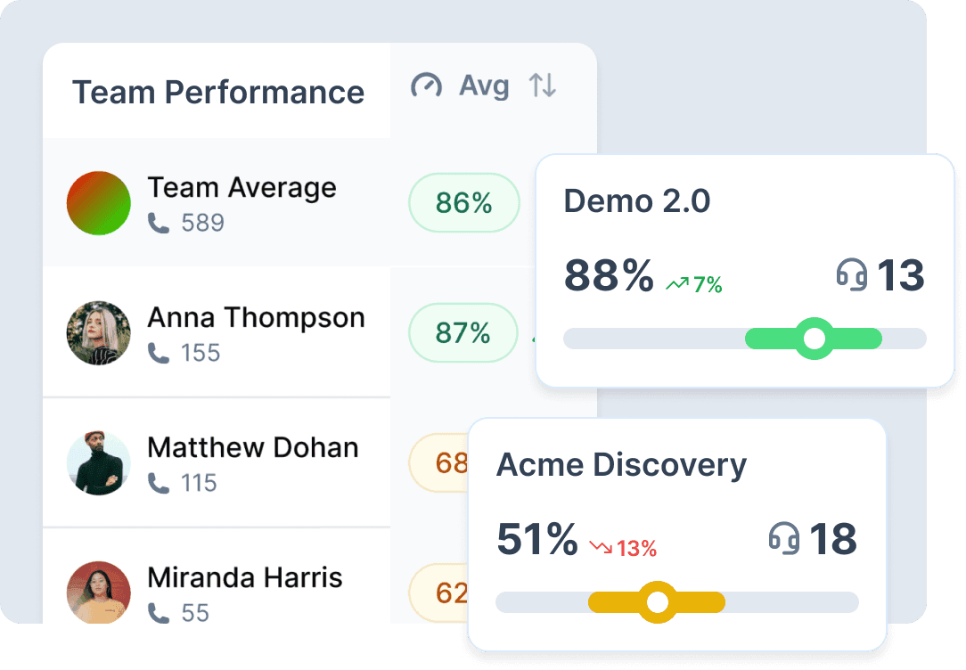Select Anna Thompson's 87% score badge

pyautogui.click(x=463, y=332)
